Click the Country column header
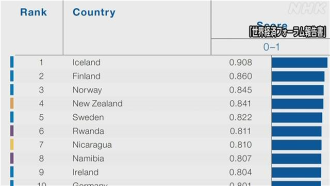This screenshot has width=330, height=186. (x=94, y=12)
